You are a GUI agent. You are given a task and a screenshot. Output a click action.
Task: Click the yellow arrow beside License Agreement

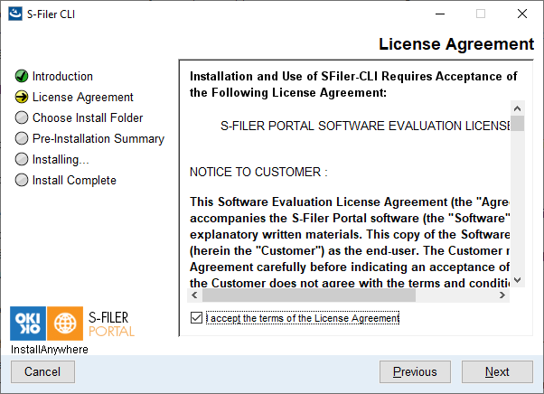(22, 97)
